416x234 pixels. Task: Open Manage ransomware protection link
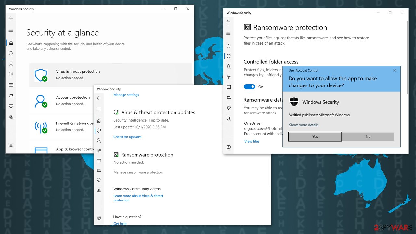(138, 172)
